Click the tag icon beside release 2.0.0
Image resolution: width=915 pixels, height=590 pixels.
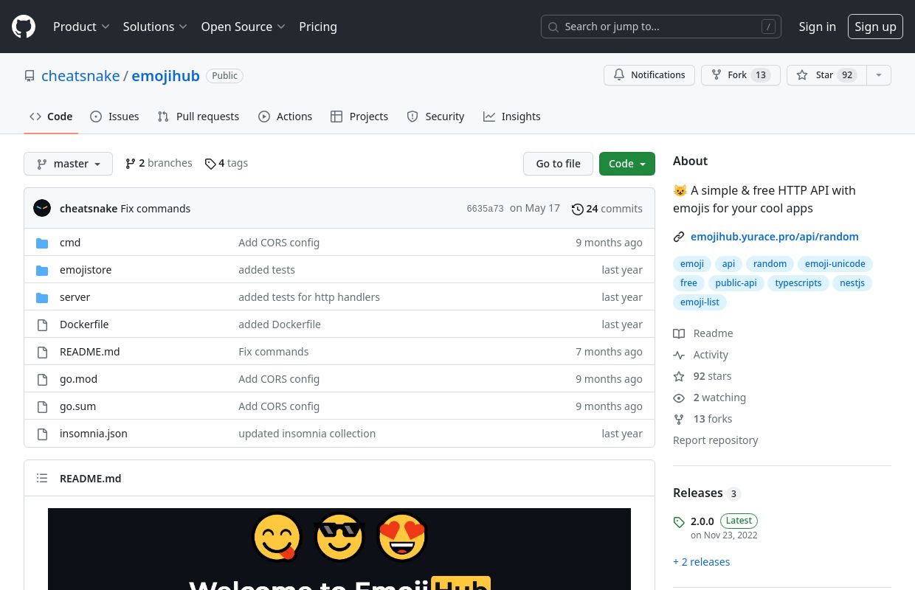point(679,522)
